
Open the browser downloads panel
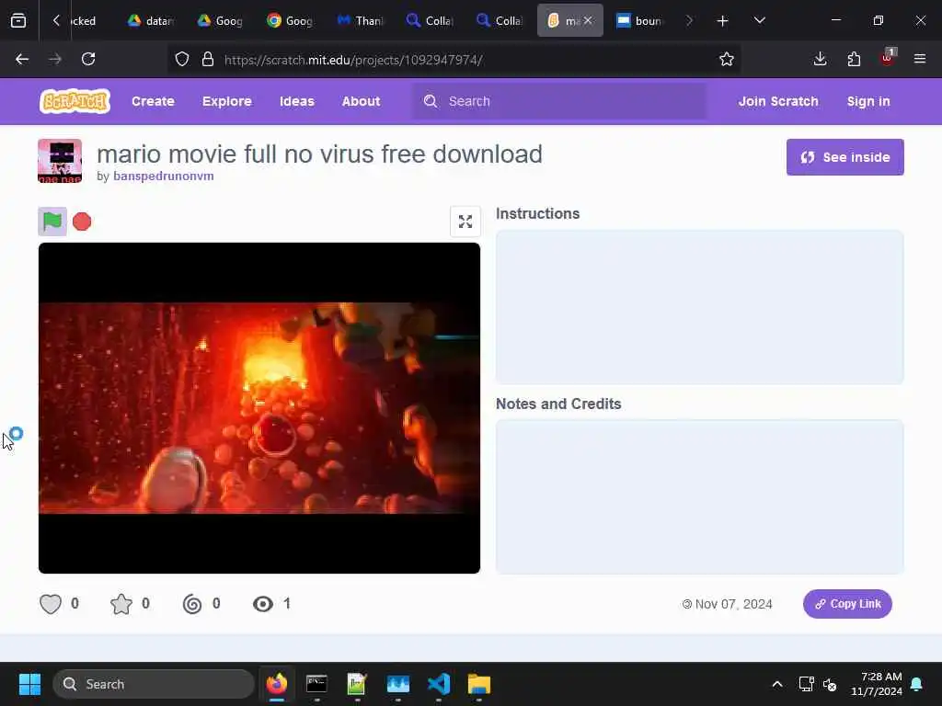pyautogui.click(x=820, y=59)
